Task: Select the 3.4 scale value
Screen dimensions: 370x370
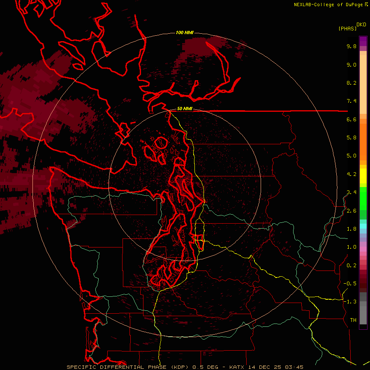Action: (351, 192)
